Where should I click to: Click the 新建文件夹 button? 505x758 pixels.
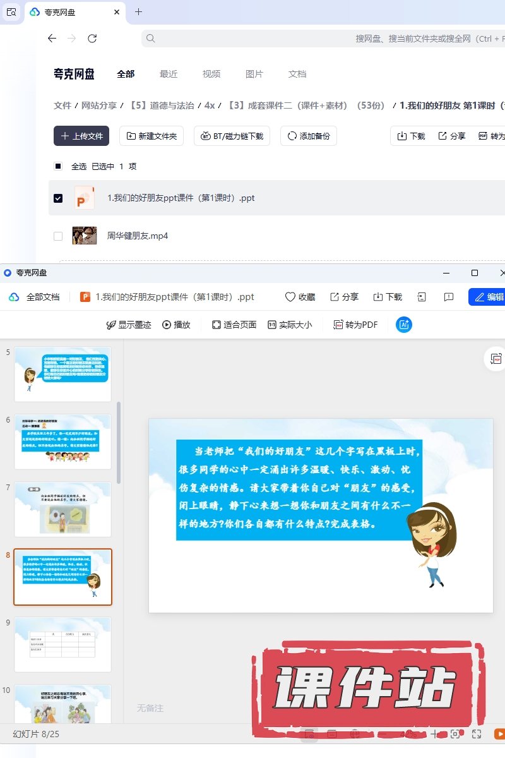(151, 136)
